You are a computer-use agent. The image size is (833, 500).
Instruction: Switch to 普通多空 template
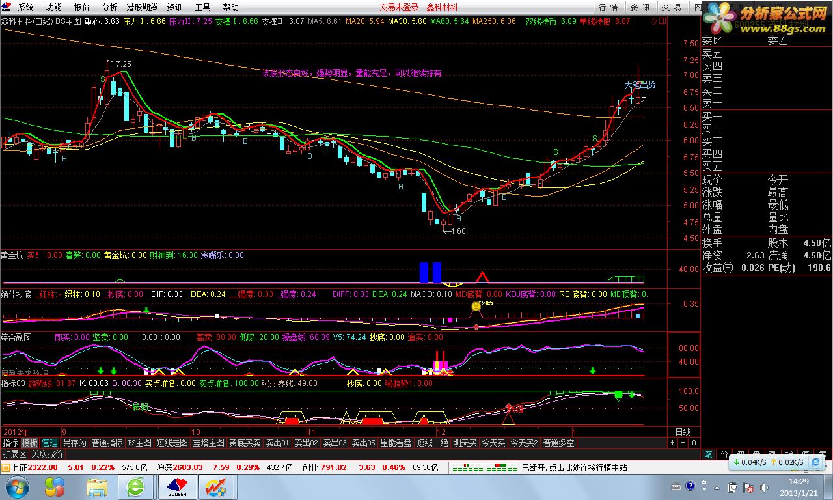560,443
